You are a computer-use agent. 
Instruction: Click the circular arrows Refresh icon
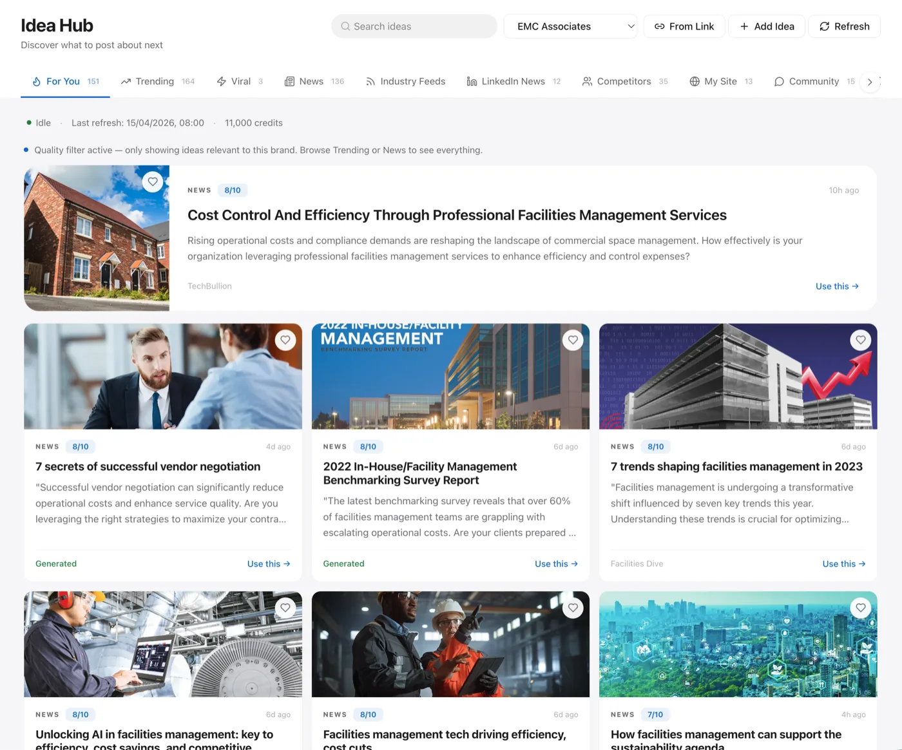824,26
